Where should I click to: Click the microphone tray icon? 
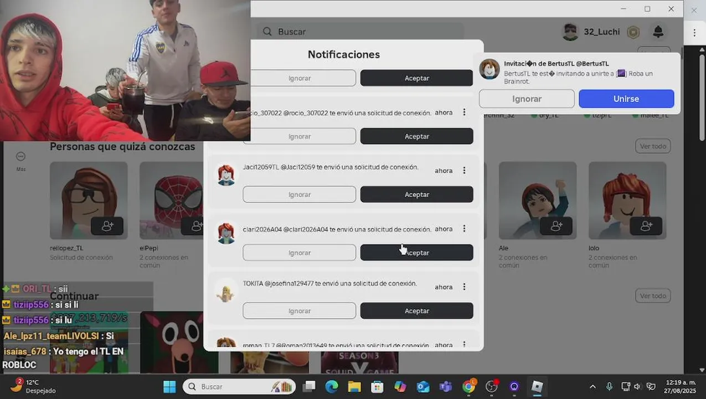coord(609,386)
